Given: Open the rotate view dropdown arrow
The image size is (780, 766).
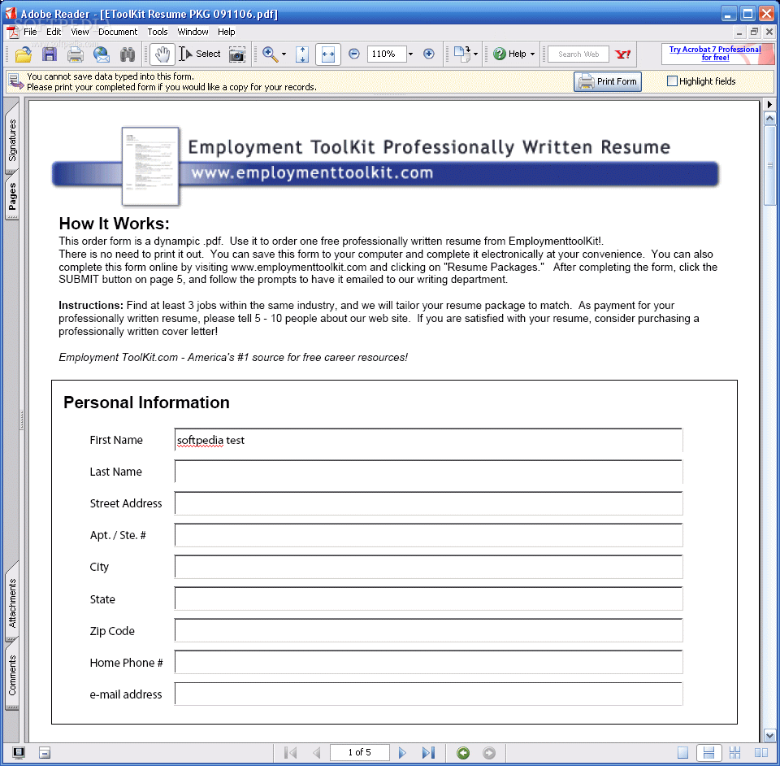Looking at the screenshot, I should coord(476,54).
